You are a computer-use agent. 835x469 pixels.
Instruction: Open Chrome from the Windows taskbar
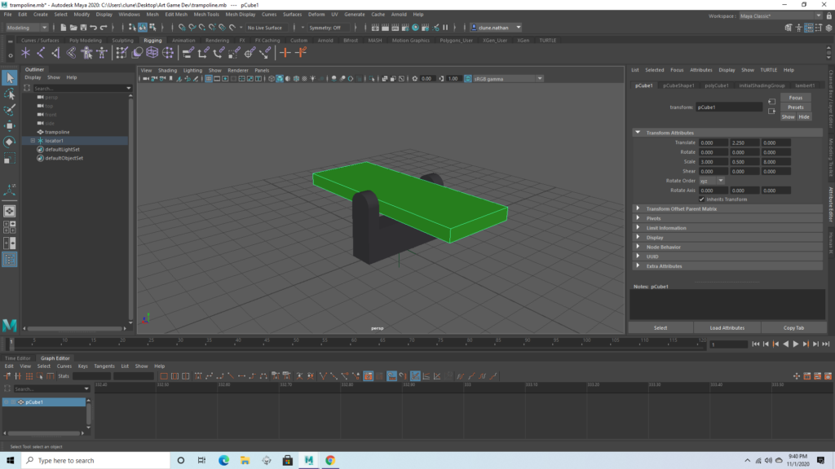point(330,460)
